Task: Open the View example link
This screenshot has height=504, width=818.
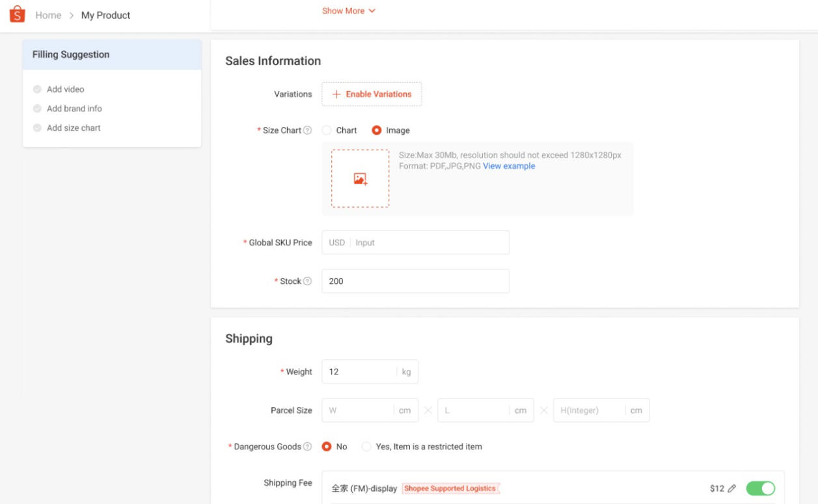Action: 508,166
